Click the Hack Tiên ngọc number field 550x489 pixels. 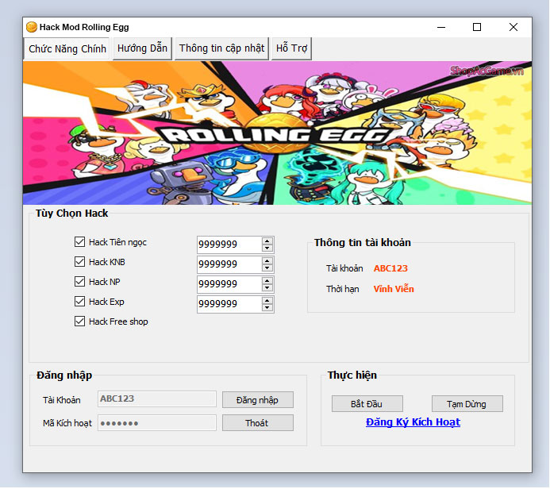[229, 244]
